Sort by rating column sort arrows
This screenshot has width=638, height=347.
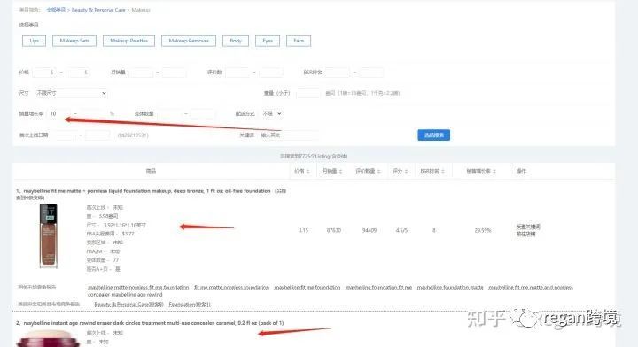(x=406, y=172)
